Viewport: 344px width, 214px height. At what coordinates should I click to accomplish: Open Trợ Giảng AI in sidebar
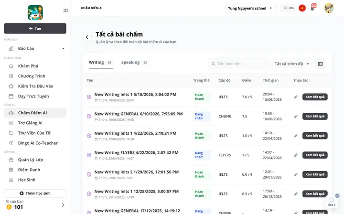pyautogui.click(x=35, y=123)
